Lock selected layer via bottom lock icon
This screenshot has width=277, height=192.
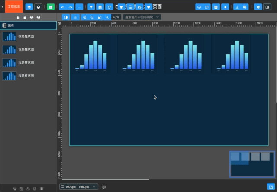click(x=28, y=189)
